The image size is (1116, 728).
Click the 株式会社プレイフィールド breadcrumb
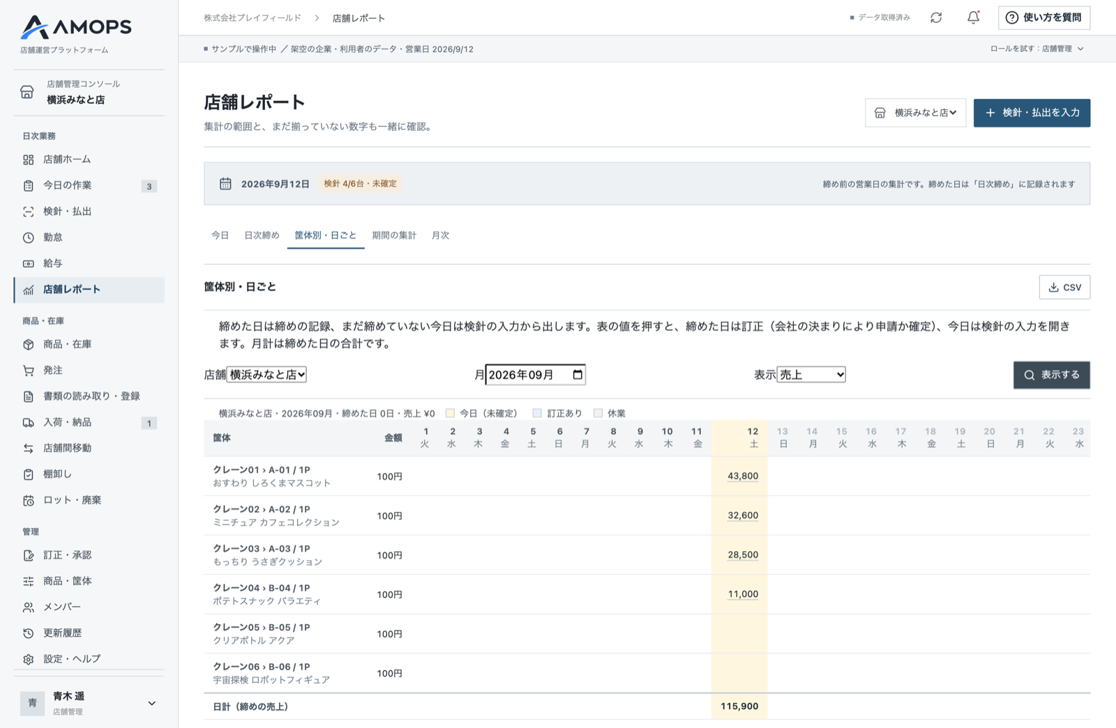pyautogui.click(x=252, y=18)
